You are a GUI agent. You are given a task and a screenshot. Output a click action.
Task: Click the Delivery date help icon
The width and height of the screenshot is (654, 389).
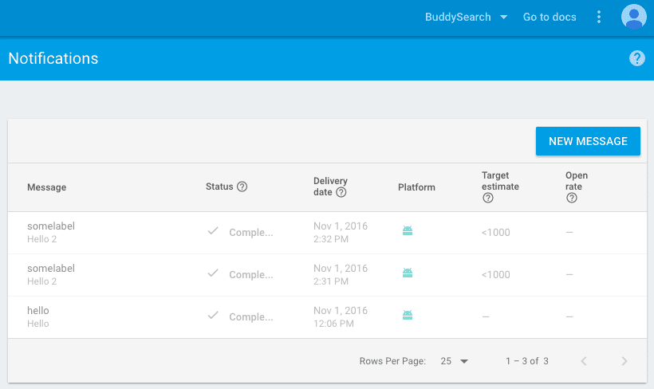pos(341,193)
